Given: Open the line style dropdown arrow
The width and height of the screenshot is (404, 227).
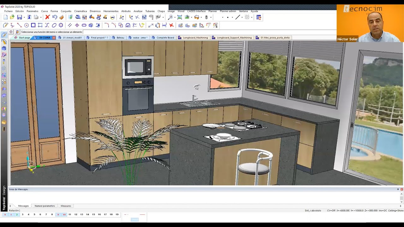Looking at the screenshot, I should 242,17.
